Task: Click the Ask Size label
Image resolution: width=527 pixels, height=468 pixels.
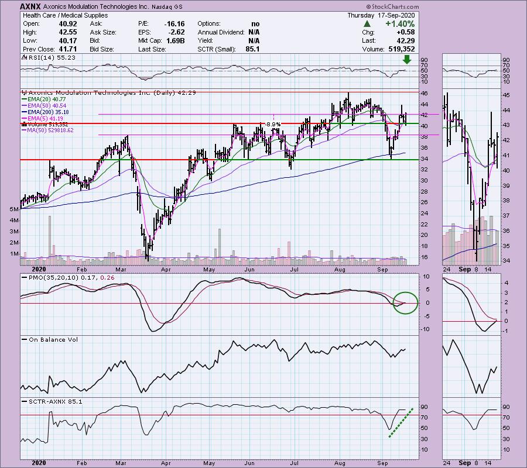Action: point(103,32)
